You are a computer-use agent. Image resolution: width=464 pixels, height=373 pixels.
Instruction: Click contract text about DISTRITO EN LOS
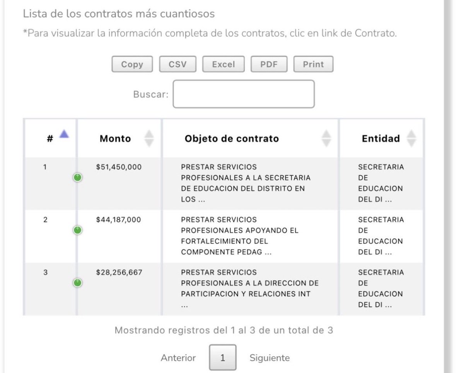246,183
